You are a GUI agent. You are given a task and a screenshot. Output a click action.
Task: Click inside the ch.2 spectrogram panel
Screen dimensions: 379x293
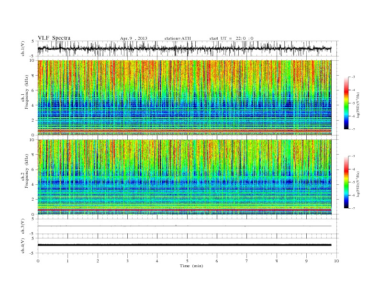(x=184, y=177)
